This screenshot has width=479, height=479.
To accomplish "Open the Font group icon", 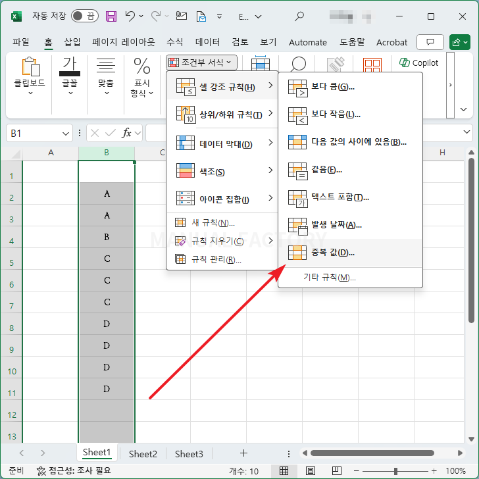I will [70, 66].
